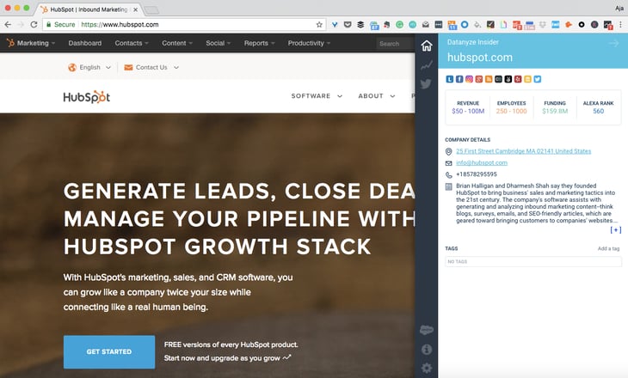Click the Buffer extension icon

tap(360, 25)
